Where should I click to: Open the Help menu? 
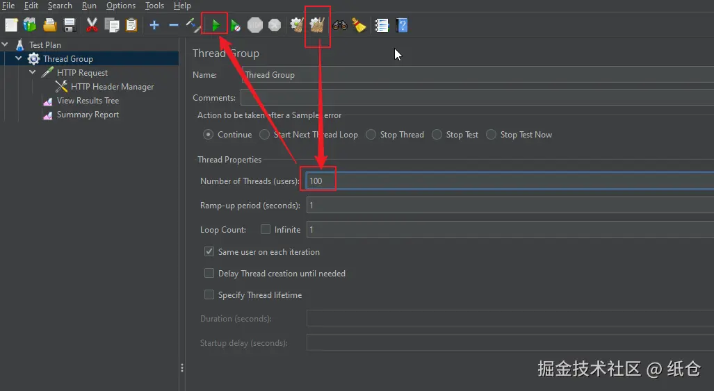click(182, 6)
